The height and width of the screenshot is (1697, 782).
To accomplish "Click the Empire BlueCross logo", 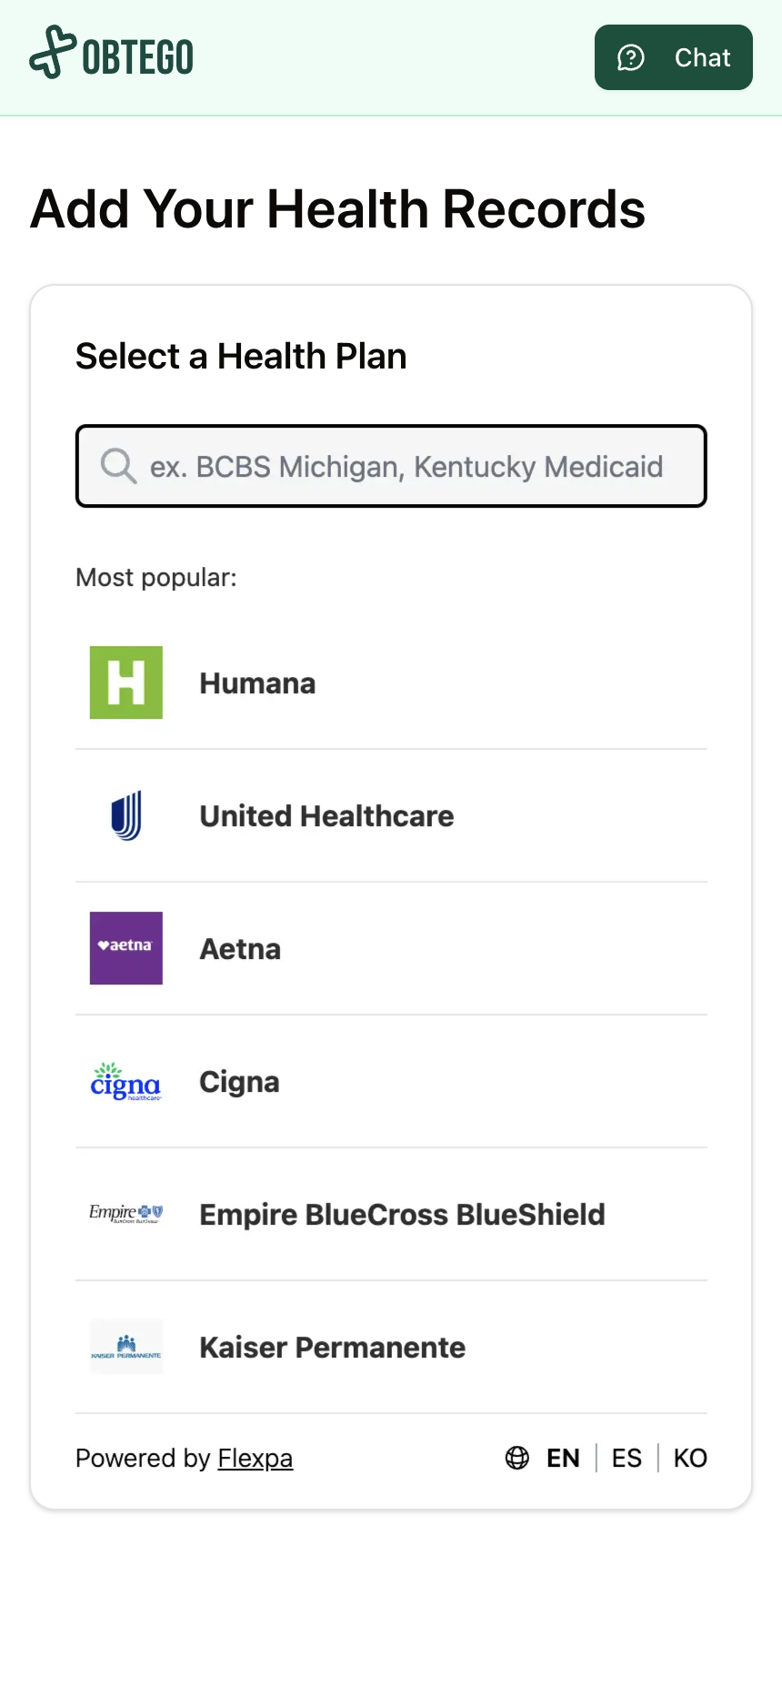I will click(x=126, y=1214).
